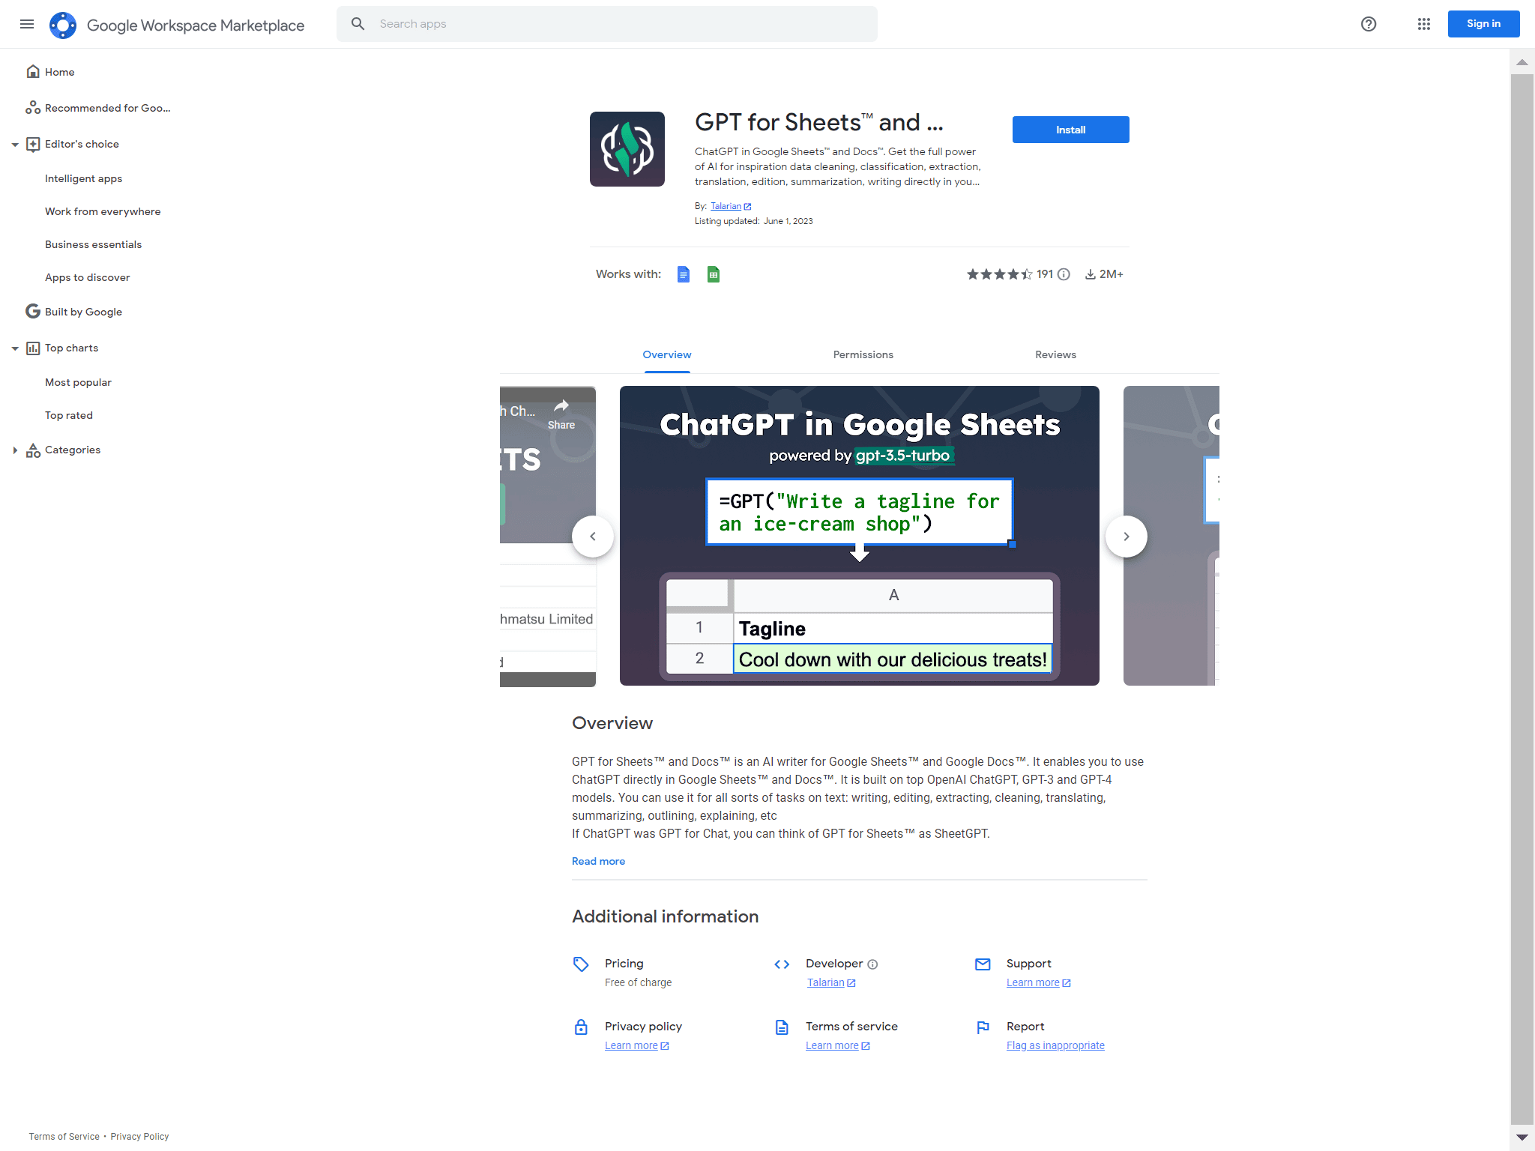The height and width of the screenshot is (1151, 1535).
Task: Open Work from everywhere list
Action: (x=103, y=211)
